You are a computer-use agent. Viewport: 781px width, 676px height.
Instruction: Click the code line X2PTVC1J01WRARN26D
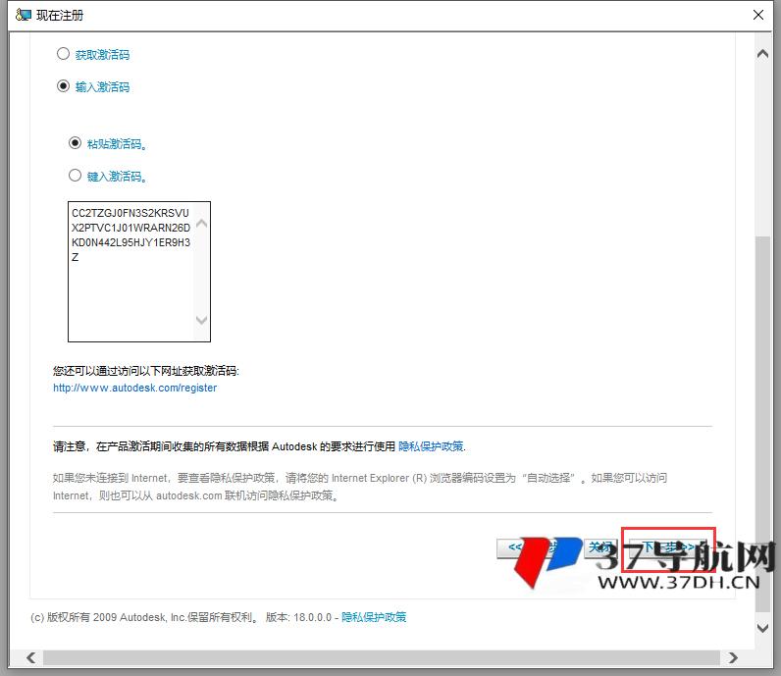click(131, 228)
